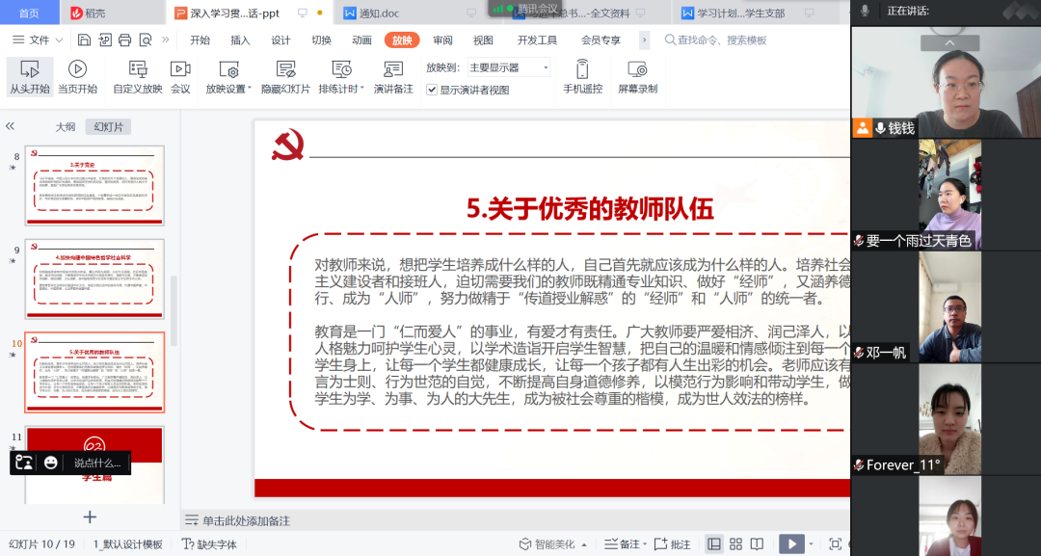Switch to slide sorter view icon
Screen dimensions: 1041x556
pos(737,544)
